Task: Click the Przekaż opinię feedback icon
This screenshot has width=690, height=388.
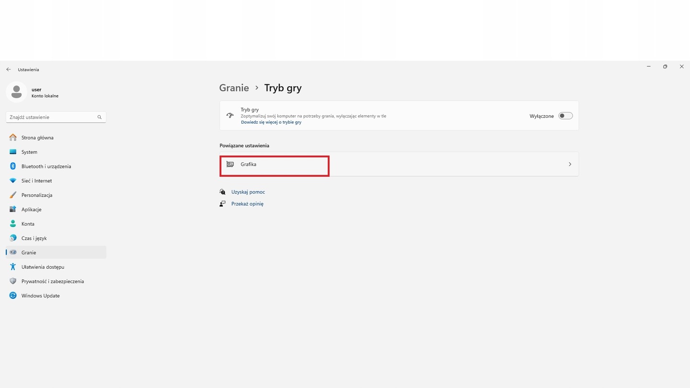Action: tap(223, 204)
